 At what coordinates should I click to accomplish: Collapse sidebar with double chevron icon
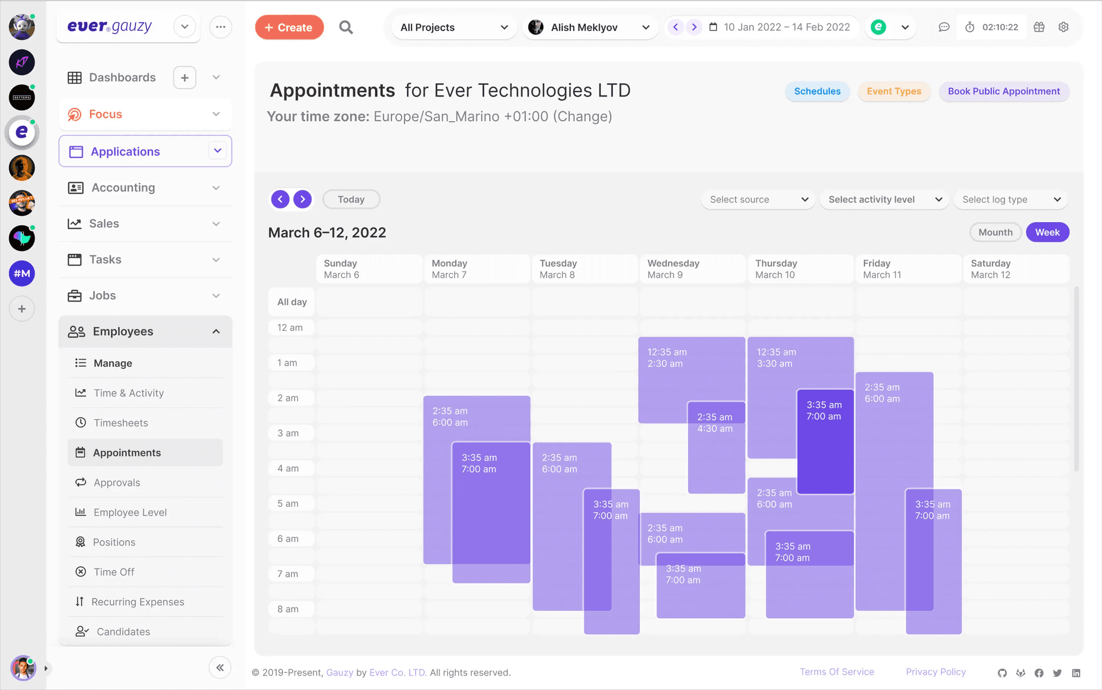click(220, 667)
